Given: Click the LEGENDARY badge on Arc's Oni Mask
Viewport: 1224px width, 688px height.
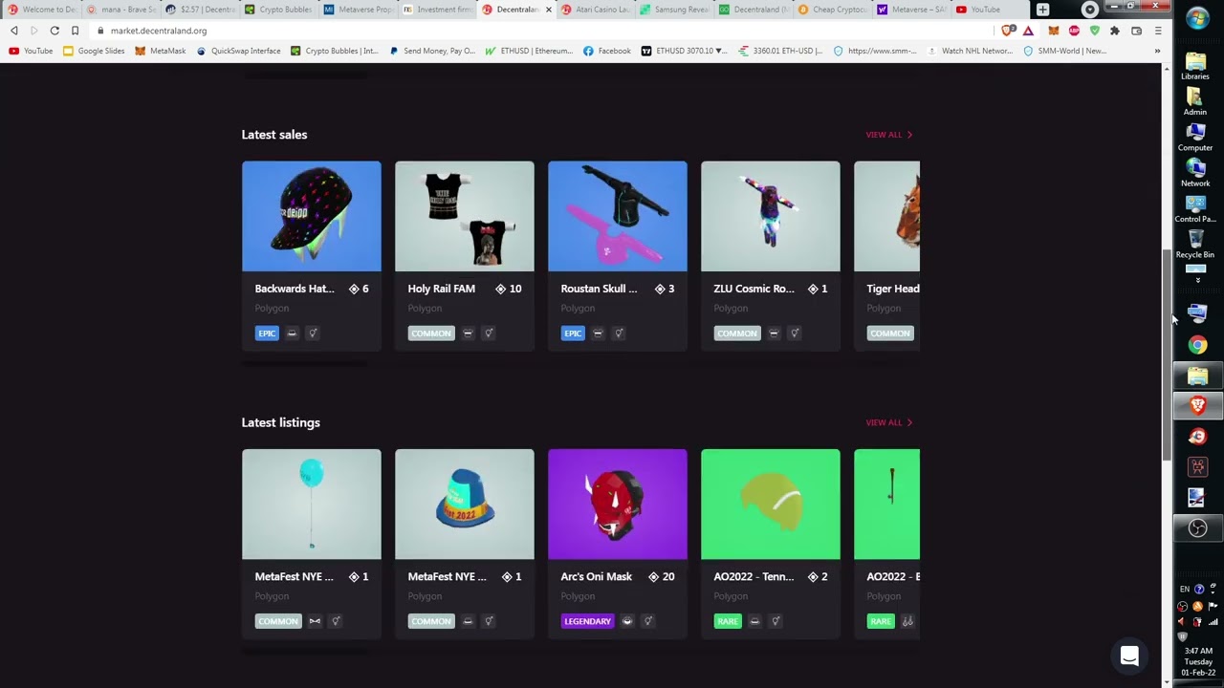Looking at the screenshot, I should tap(587, 621).
